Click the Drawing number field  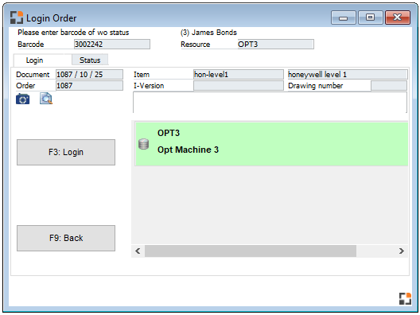click(389, 86)
